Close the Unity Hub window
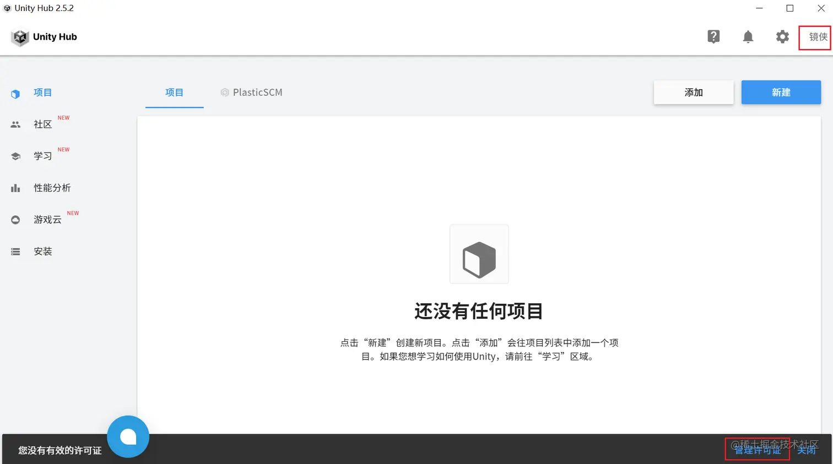This screenshot has width=833, height=464. point(821,8)
